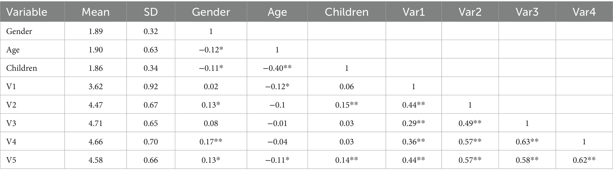Select the correlation cell −0.40**
Viewport: 613px width, 174px height.
click(x=277, y=68)
